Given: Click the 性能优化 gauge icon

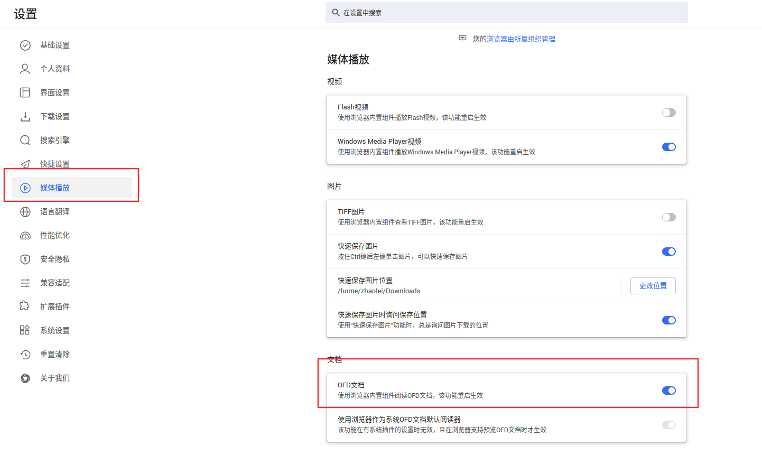Looking at the screenshot, I should (x=25, y=235).
